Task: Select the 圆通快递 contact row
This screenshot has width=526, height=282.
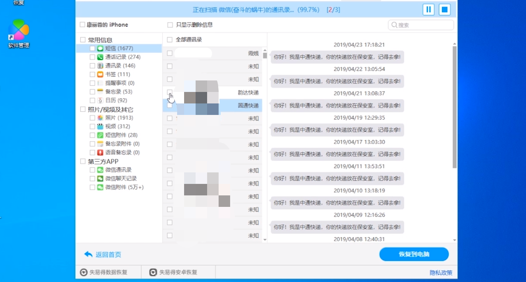Action: [x=212, y=105]
